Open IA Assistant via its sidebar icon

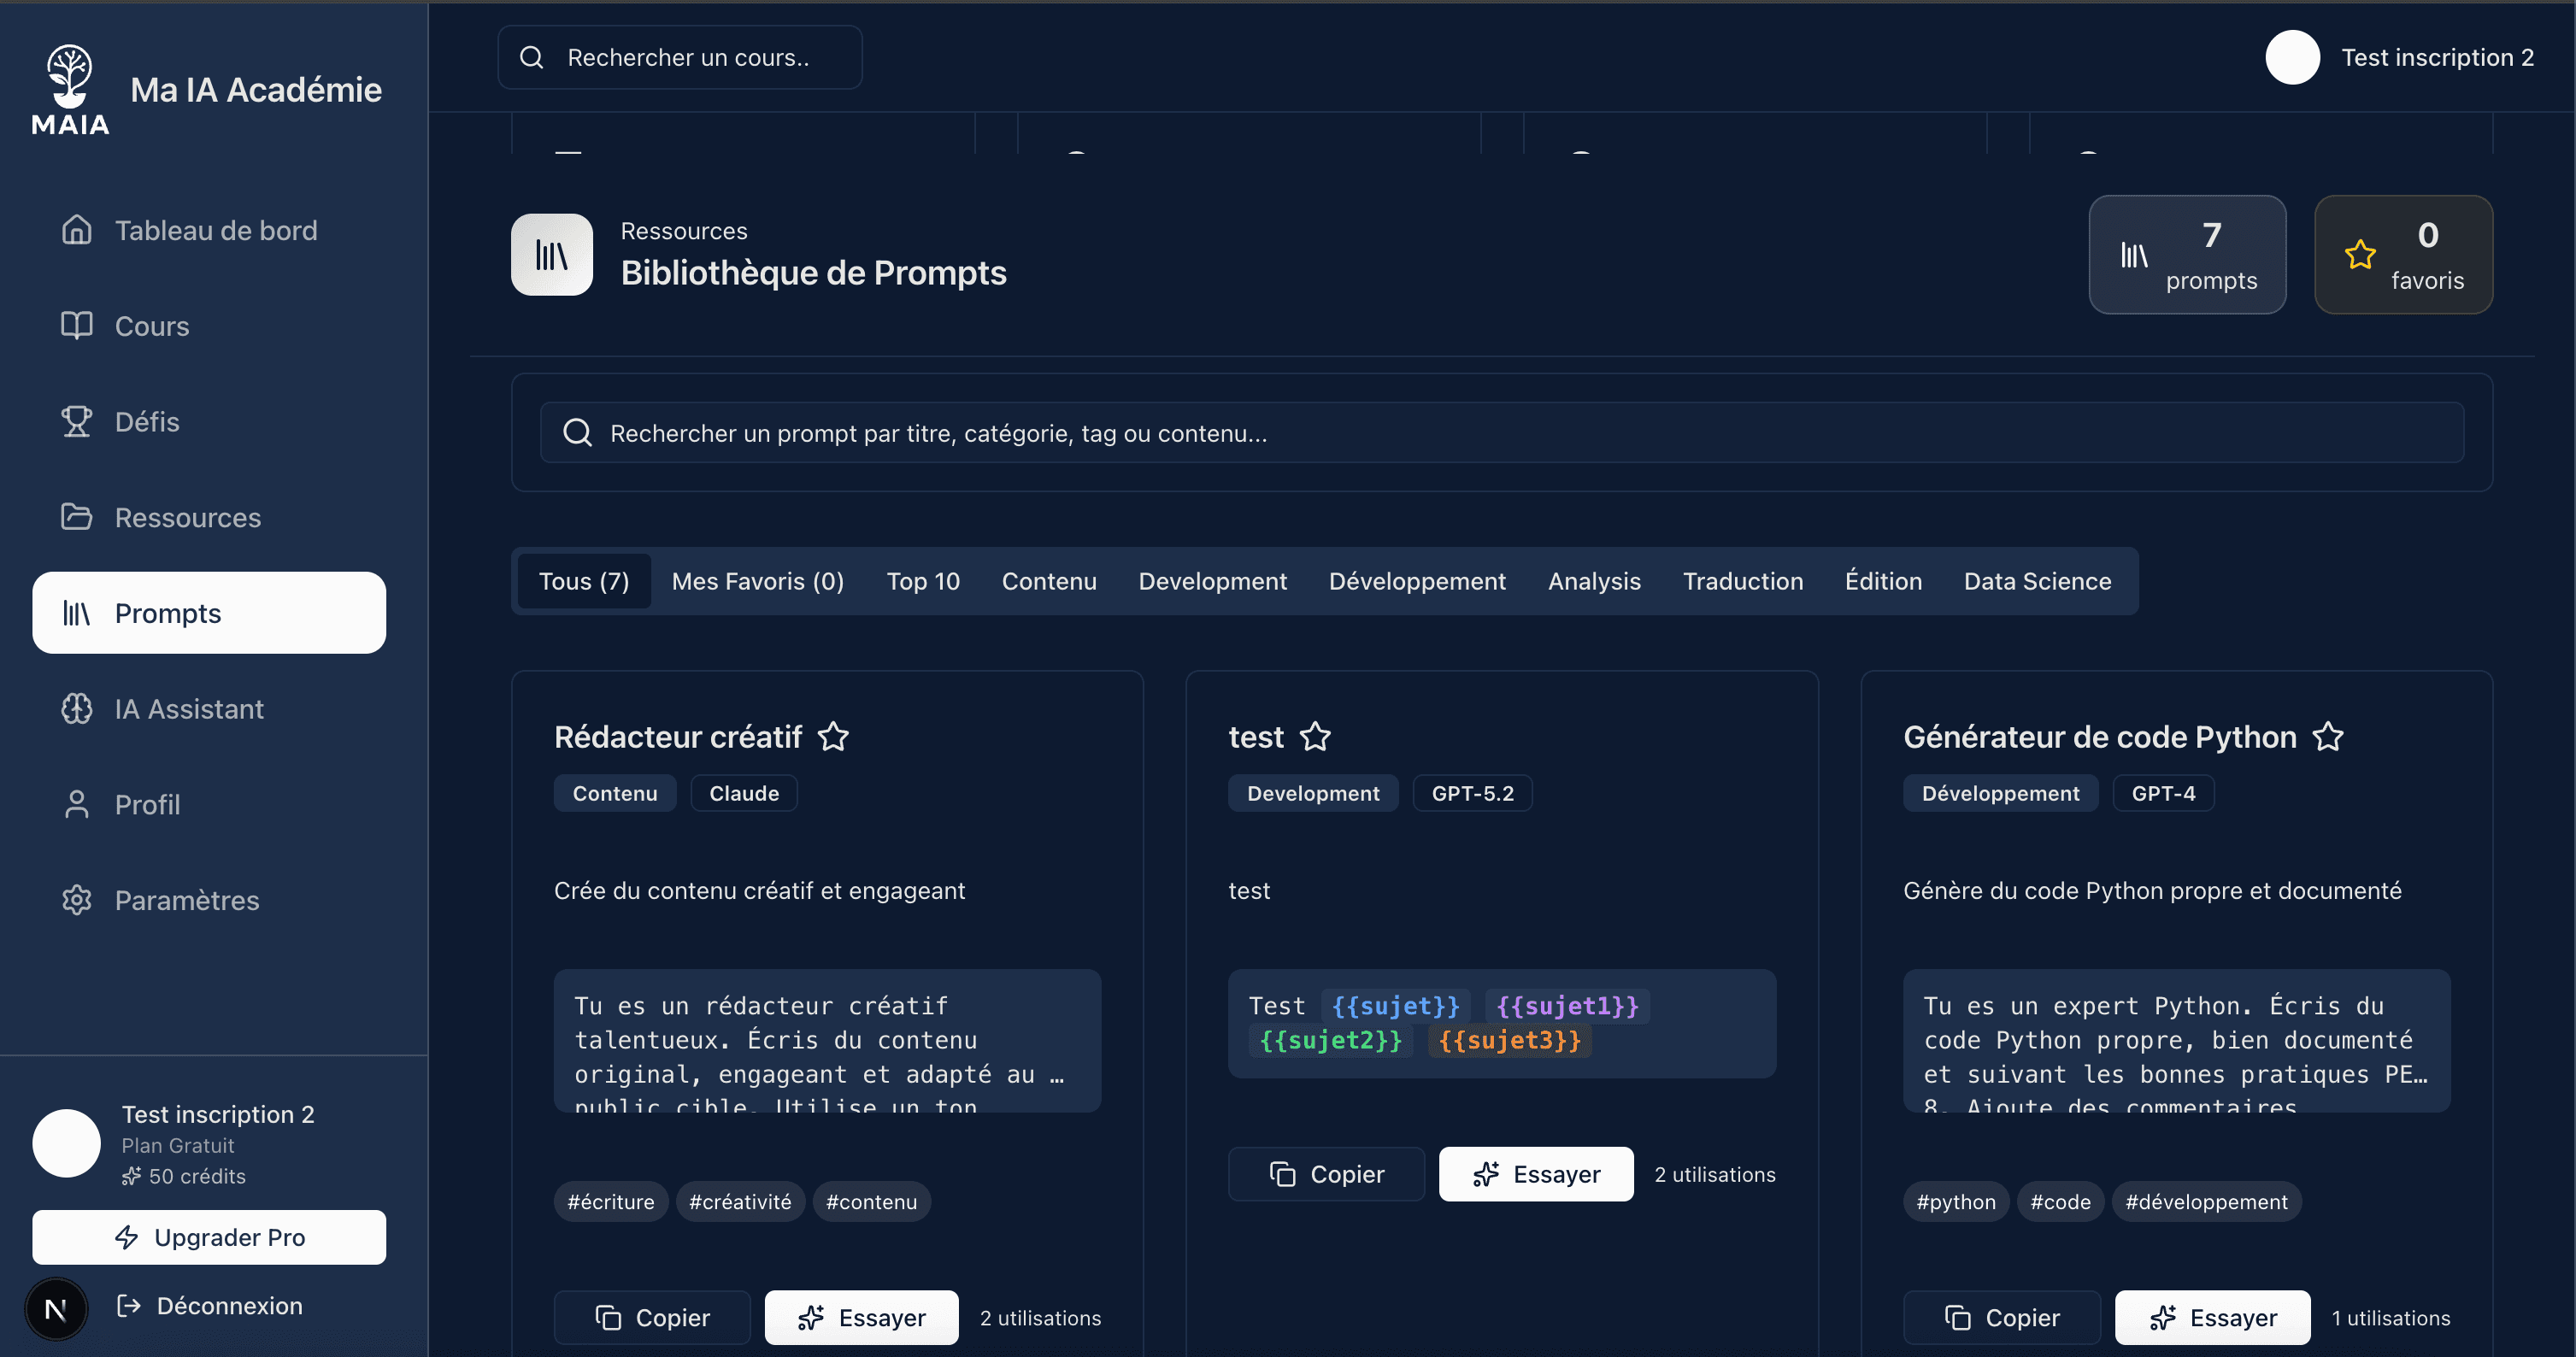[x=77, y=708]
